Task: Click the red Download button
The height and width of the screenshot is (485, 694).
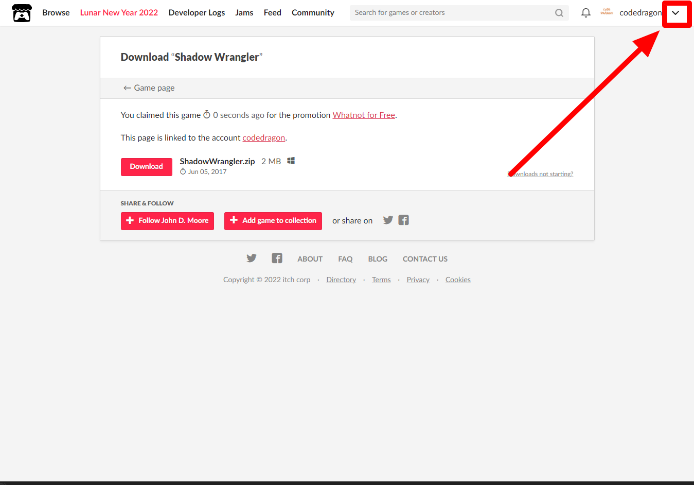Action: coord(147,167)
